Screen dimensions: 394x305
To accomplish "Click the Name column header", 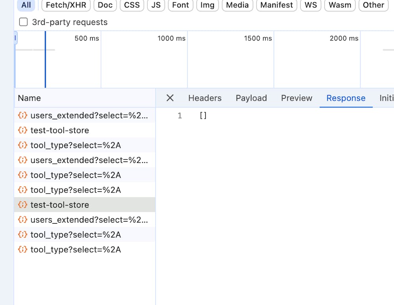I will coord(29,98).
